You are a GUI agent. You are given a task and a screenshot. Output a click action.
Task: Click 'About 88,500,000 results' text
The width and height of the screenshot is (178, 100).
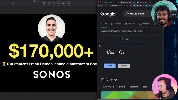point(122,31)
